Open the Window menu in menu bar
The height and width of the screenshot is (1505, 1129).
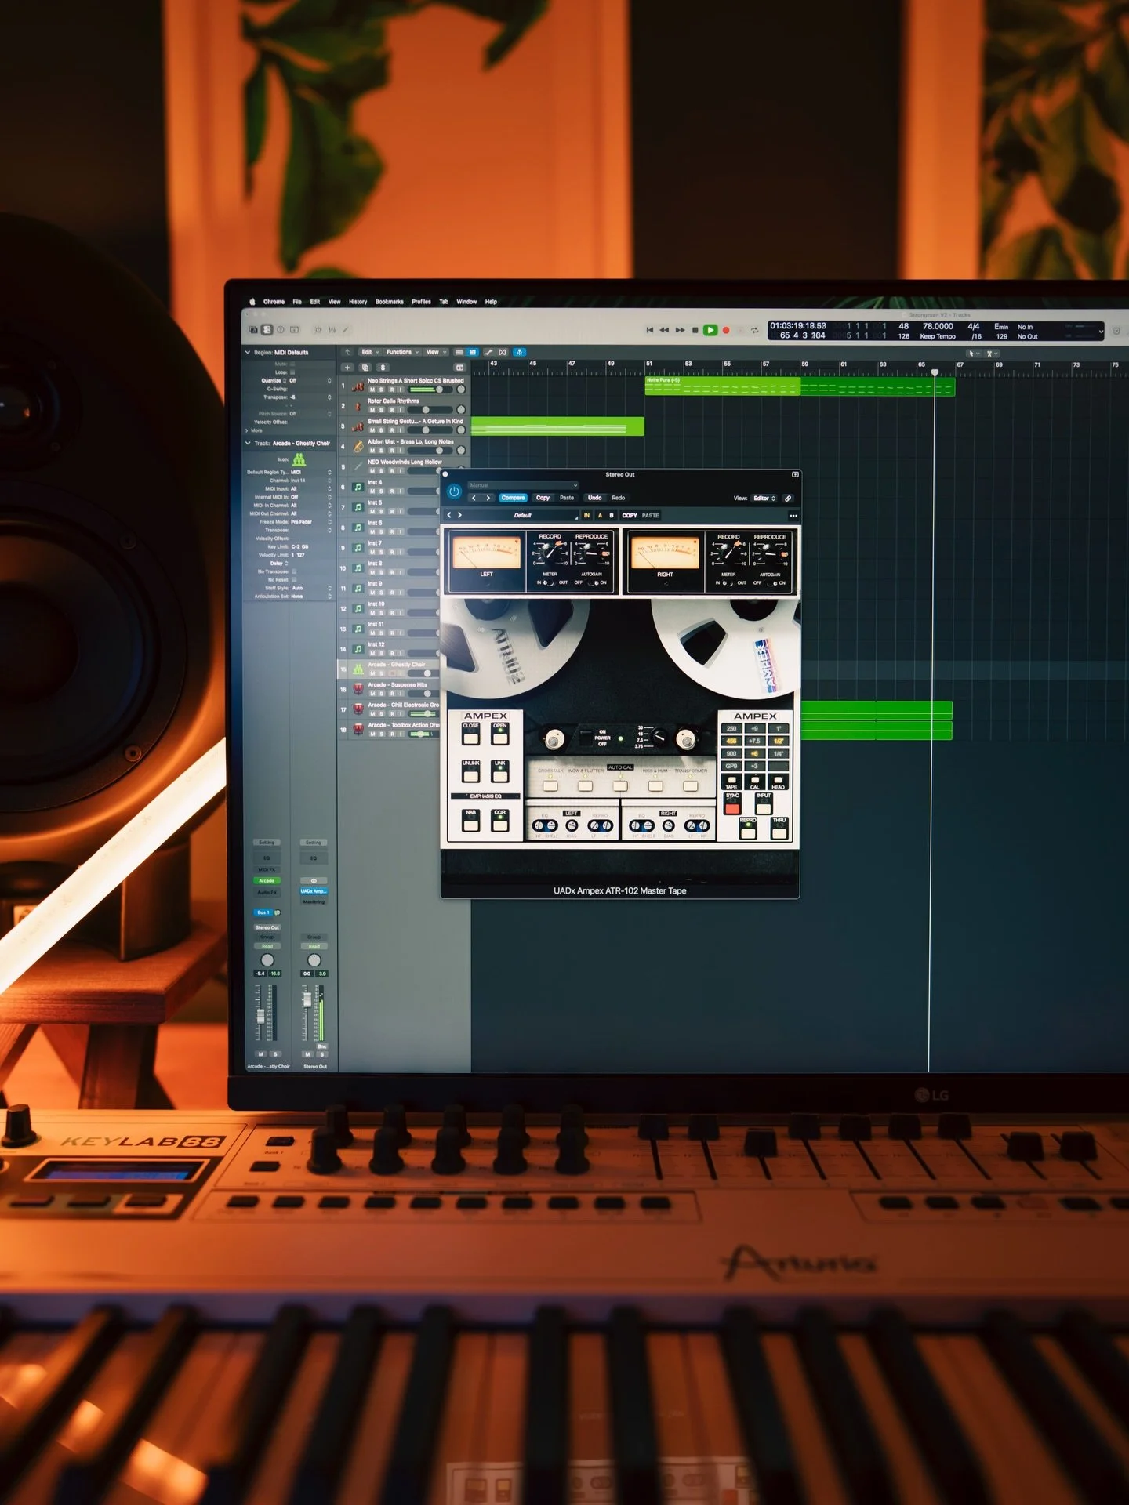[466, 302]
